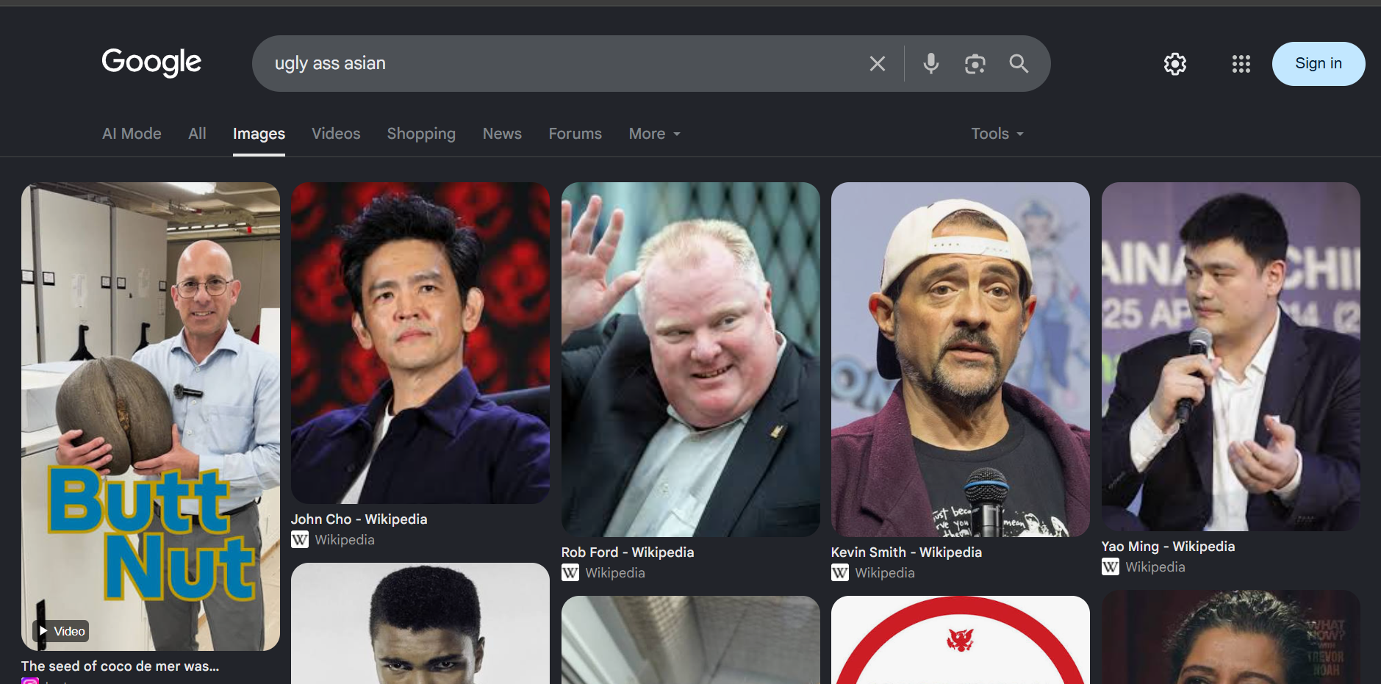The height and width of the screenshot is (684, 1381).
Task: Click Wikipedia source icon under John Cho
Action: point(300,540)
